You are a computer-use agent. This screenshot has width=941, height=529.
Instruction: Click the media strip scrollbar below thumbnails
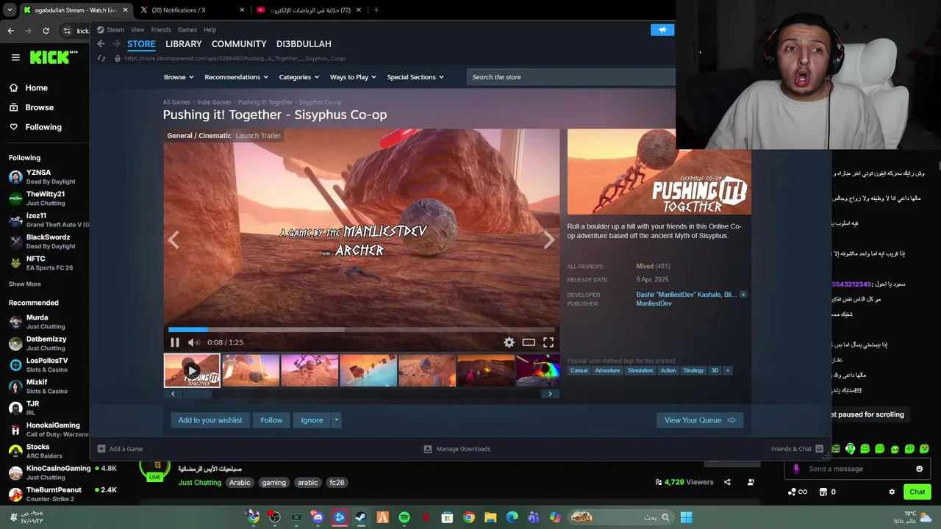point(361,394)
